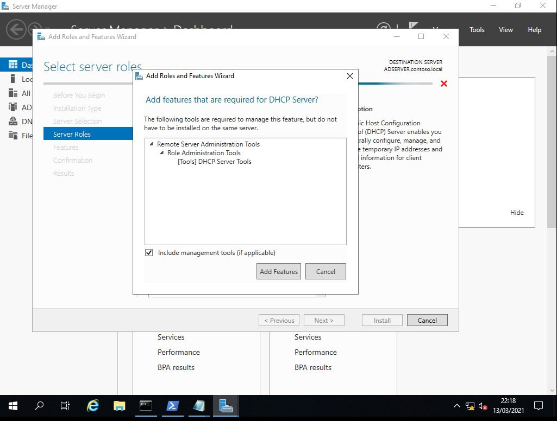
Task: Click the Add Features button
Action: [x=279, y=272]
